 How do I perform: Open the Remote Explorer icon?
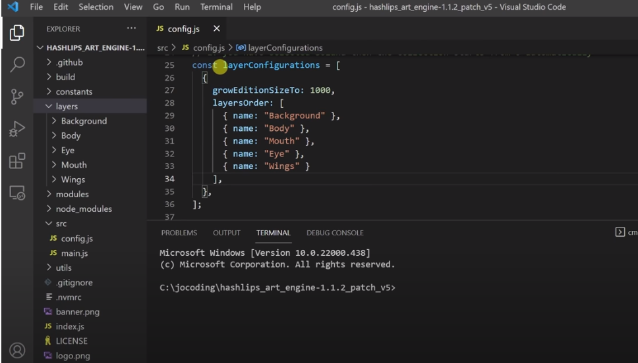click(x=16, y=193)
